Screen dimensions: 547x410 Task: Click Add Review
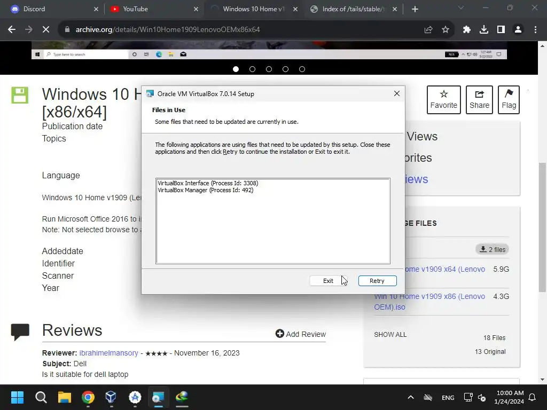coord(301,334)
